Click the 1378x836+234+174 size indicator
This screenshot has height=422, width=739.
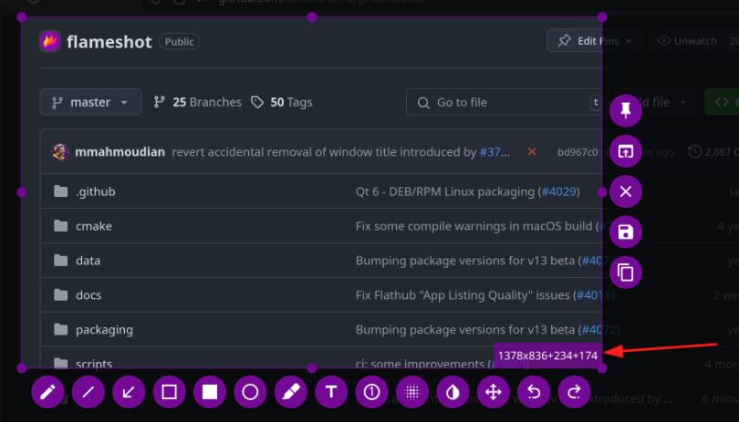point(547,355)
